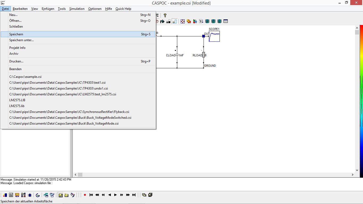Click the rainbow color scale bar

click(x=361, y=101)
